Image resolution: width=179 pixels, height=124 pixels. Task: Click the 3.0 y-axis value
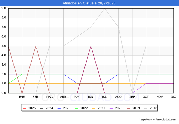[4, 65]
